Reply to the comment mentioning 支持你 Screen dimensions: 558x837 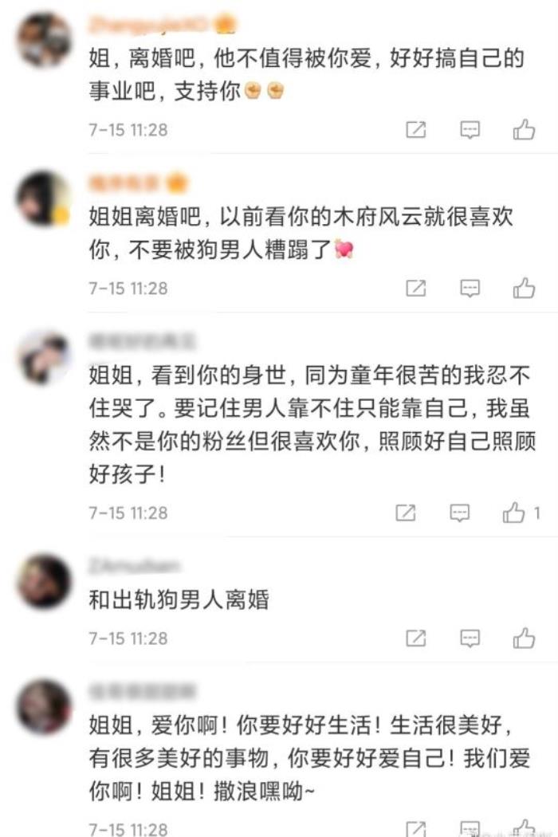(470, 130)
